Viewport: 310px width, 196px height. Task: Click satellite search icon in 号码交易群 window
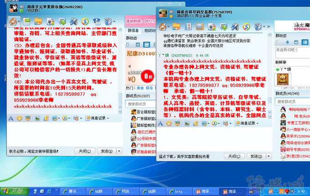coord(235,27)
